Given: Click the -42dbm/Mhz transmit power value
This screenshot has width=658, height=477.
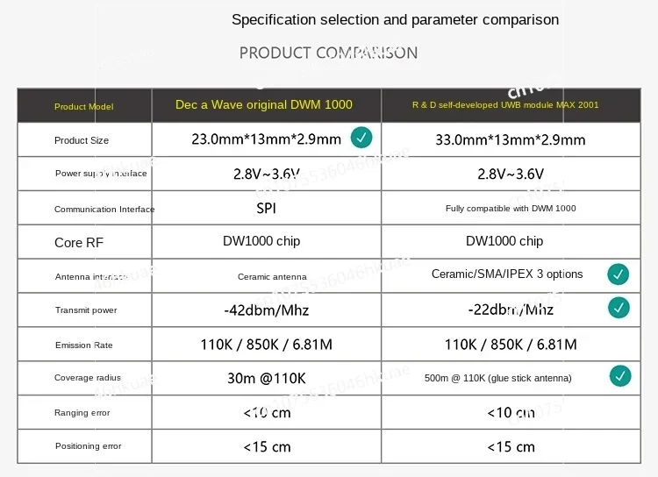Looking at the screenshot, I should tap(266, 310).
